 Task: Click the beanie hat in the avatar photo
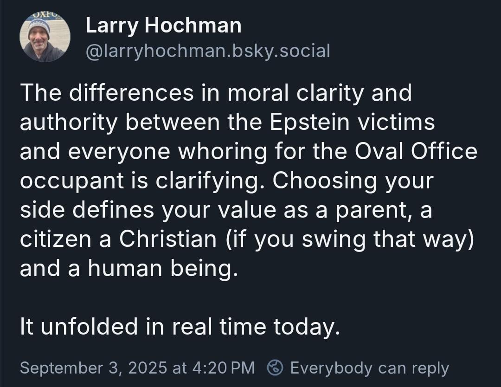(39, 26)
